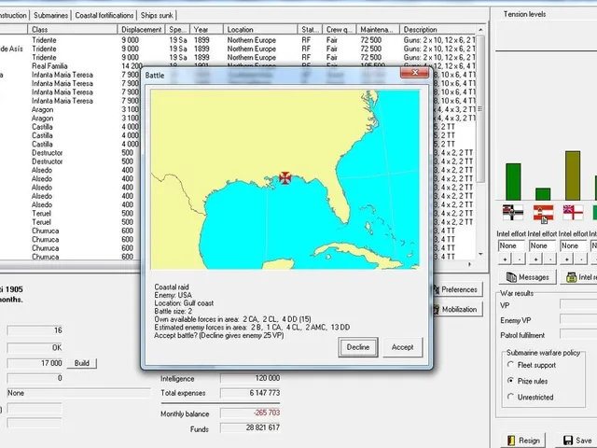
Task: Click the ship list vertical scrollbar thumb
Action: (x=480, y=109)
